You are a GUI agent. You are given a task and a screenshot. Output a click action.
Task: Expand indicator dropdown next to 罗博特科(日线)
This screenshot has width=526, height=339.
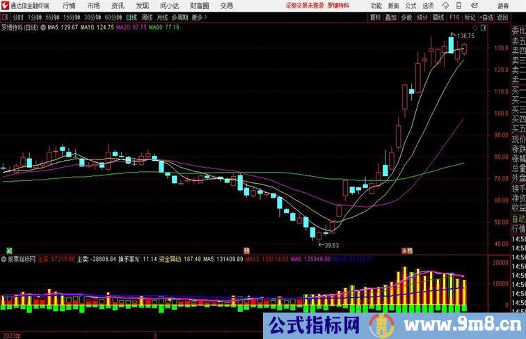click(43, 28)
